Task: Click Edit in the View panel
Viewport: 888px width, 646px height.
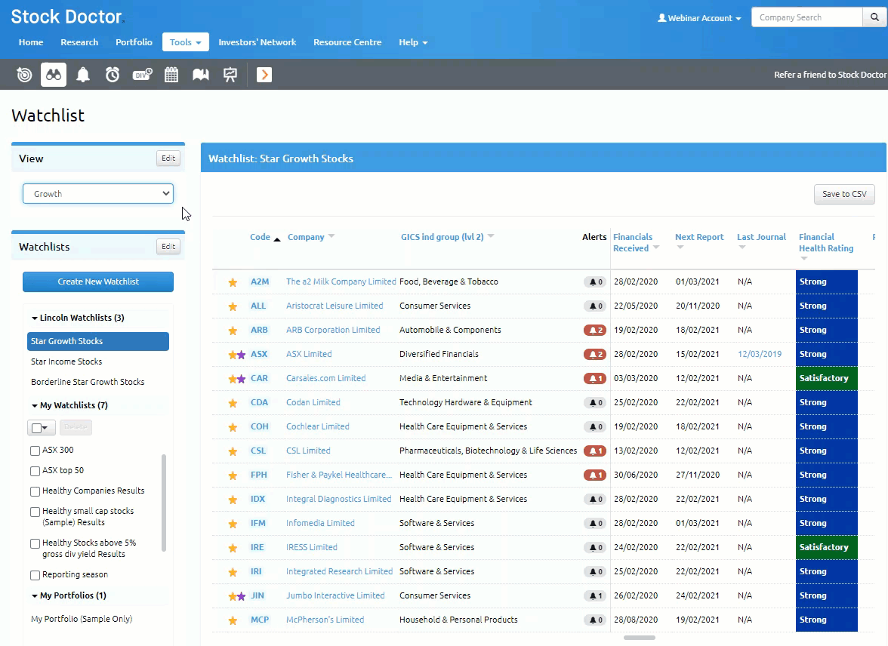Action: click(x=168, y=158)
